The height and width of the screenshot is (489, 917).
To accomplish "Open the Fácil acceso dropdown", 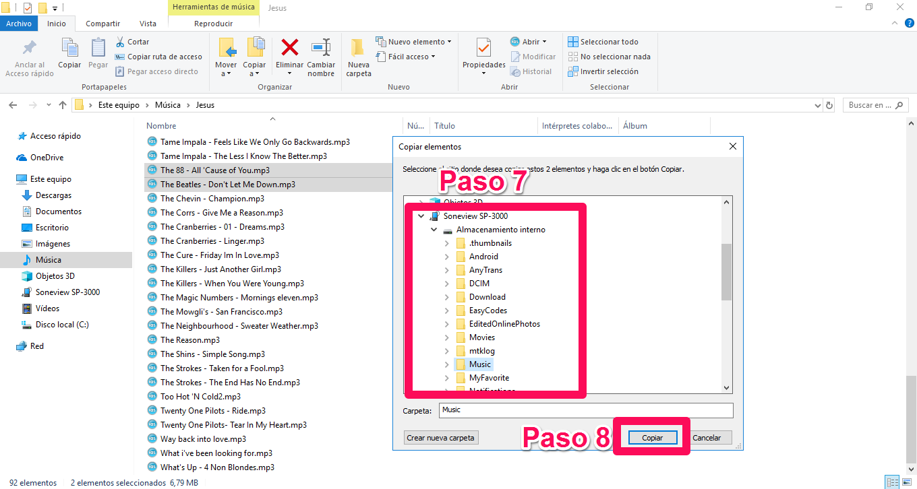I will click(x=405, y=57).
